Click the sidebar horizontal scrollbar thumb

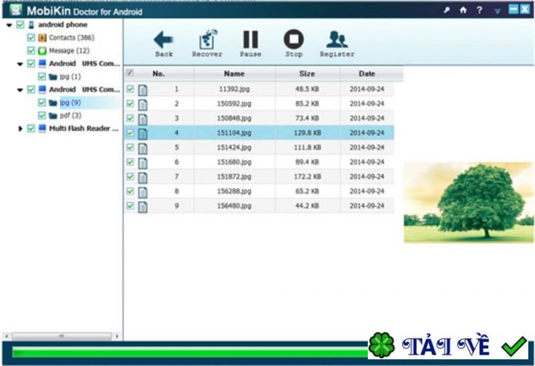click(62, 337)
